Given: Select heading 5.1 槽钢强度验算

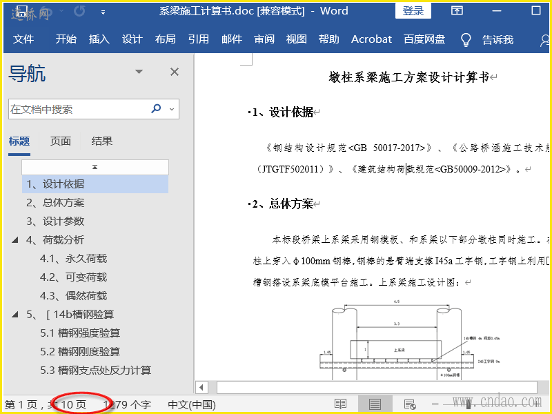Looking at the screenshot, I should [80, 333].
